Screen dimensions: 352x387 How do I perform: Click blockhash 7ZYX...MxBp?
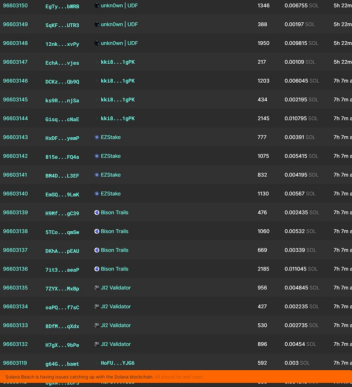(62, 288)
